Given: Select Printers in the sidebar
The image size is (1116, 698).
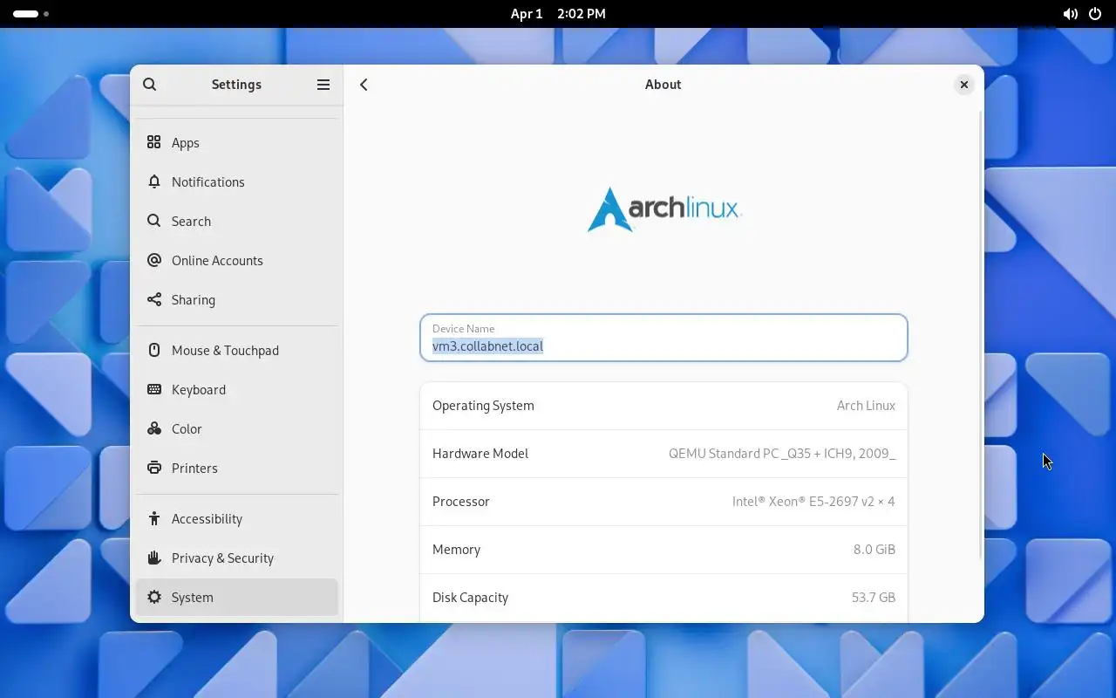Looking at the screenshot, I should [x=236, y=468].
